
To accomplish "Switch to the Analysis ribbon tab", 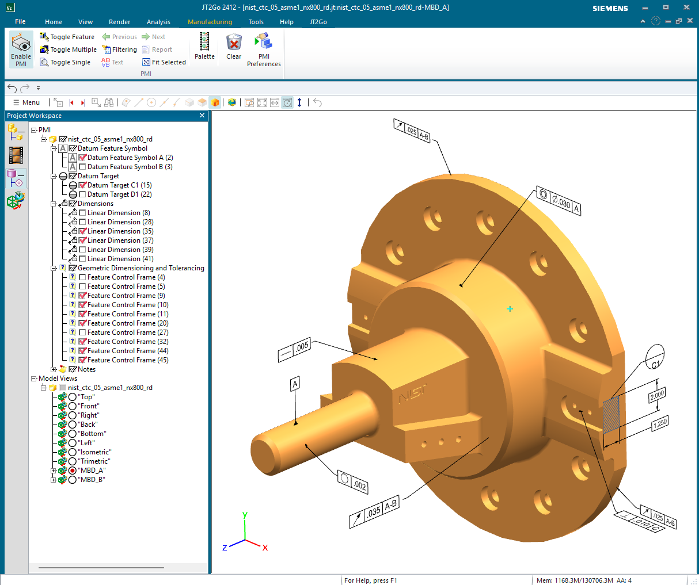I will 158,22.
